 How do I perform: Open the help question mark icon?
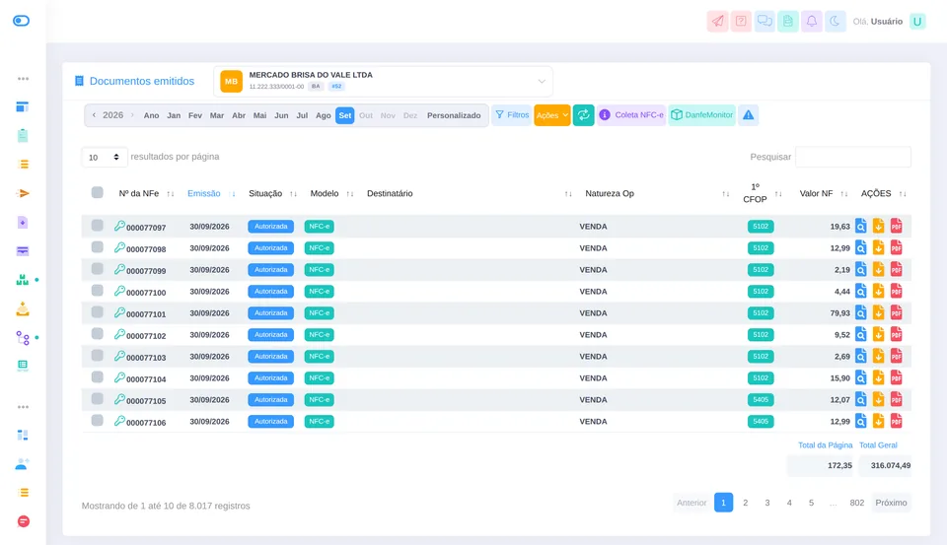point(741,21)
